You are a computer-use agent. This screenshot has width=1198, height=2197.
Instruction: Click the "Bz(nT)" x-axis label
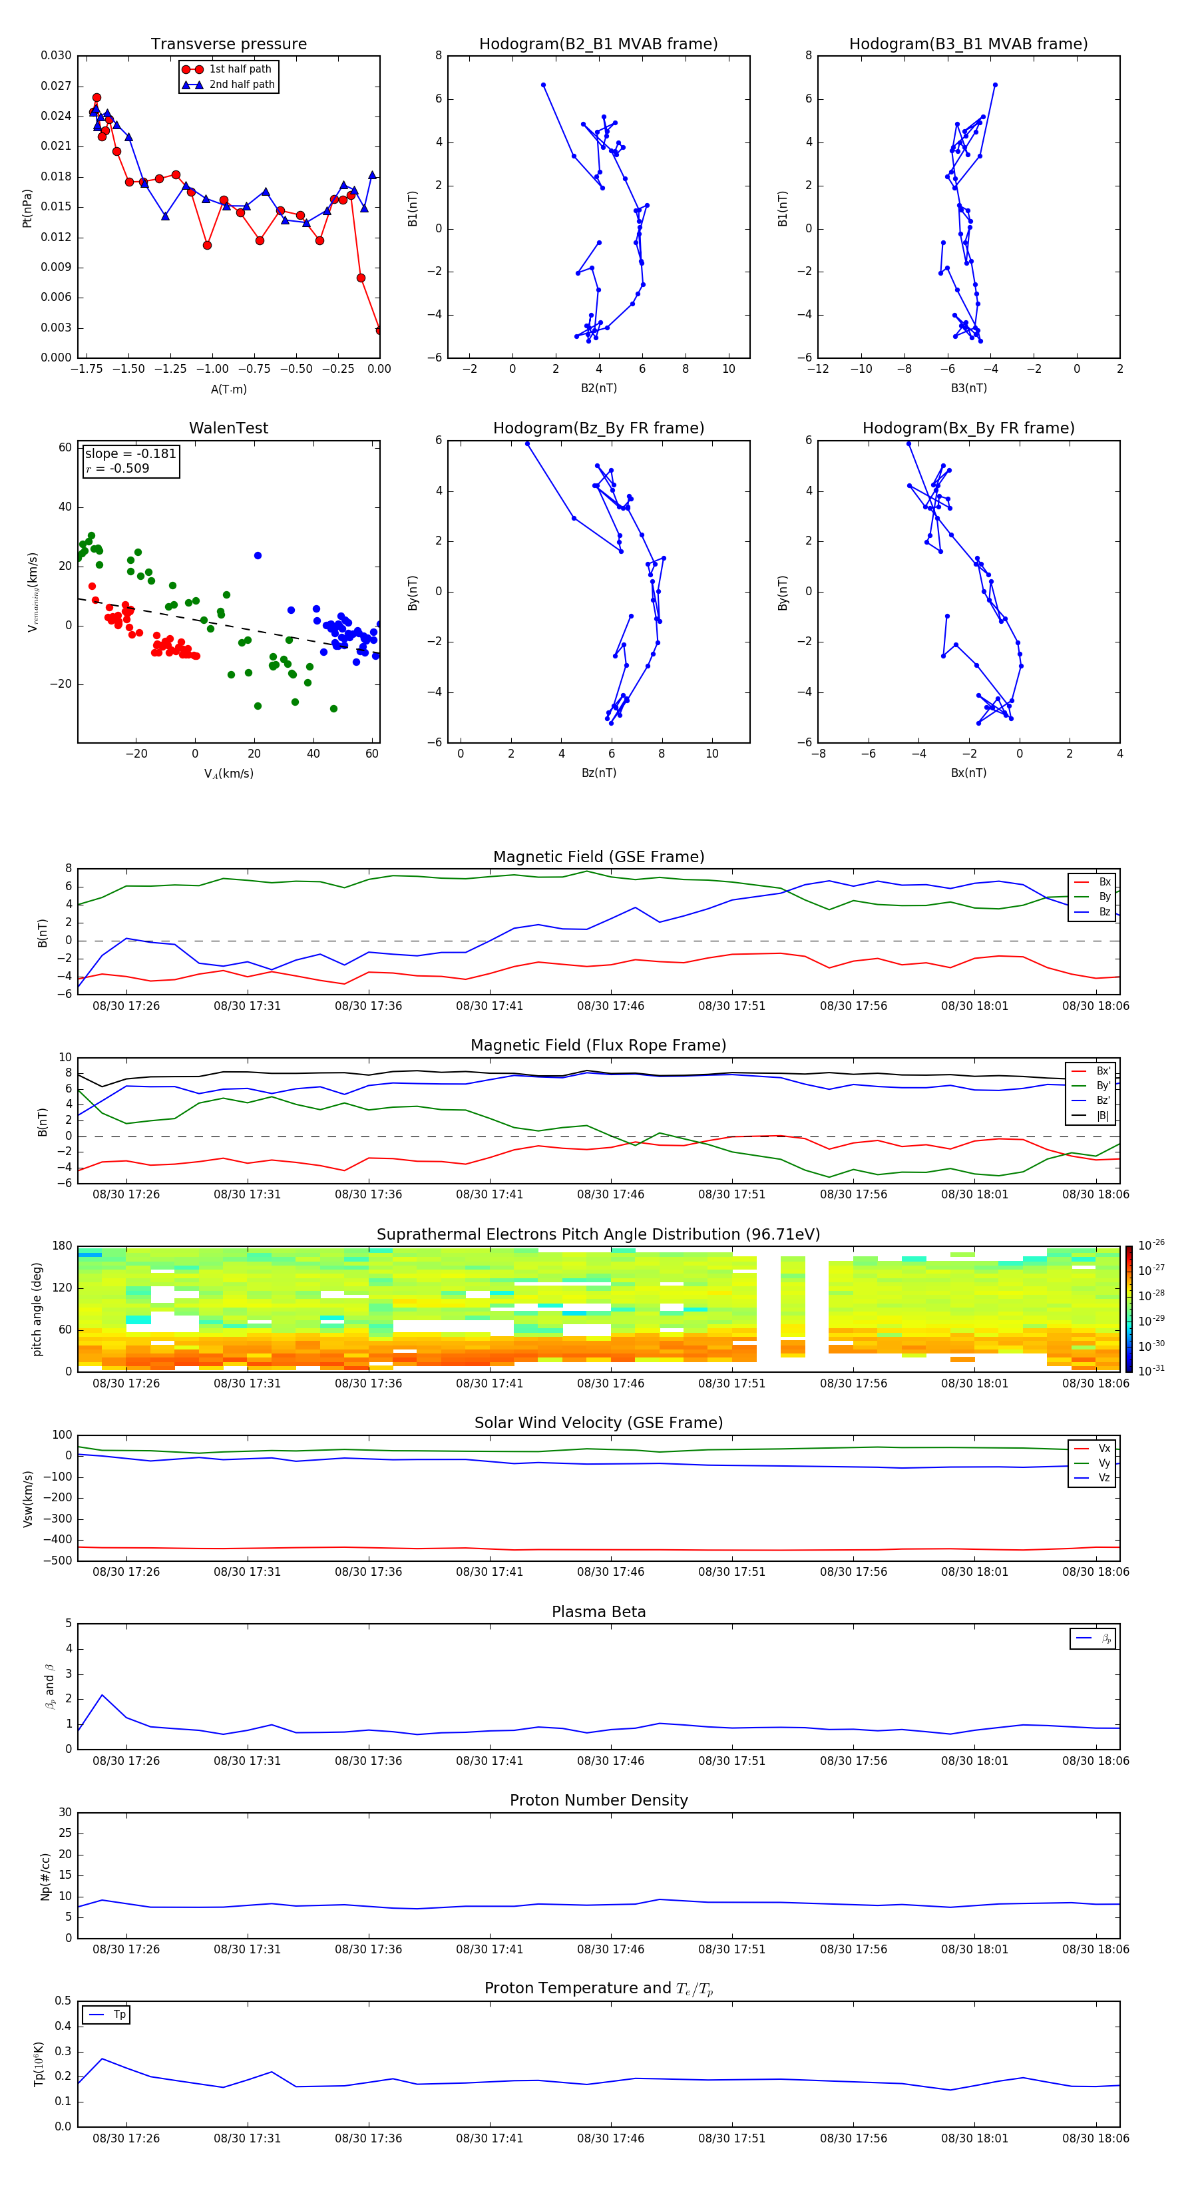598,773
